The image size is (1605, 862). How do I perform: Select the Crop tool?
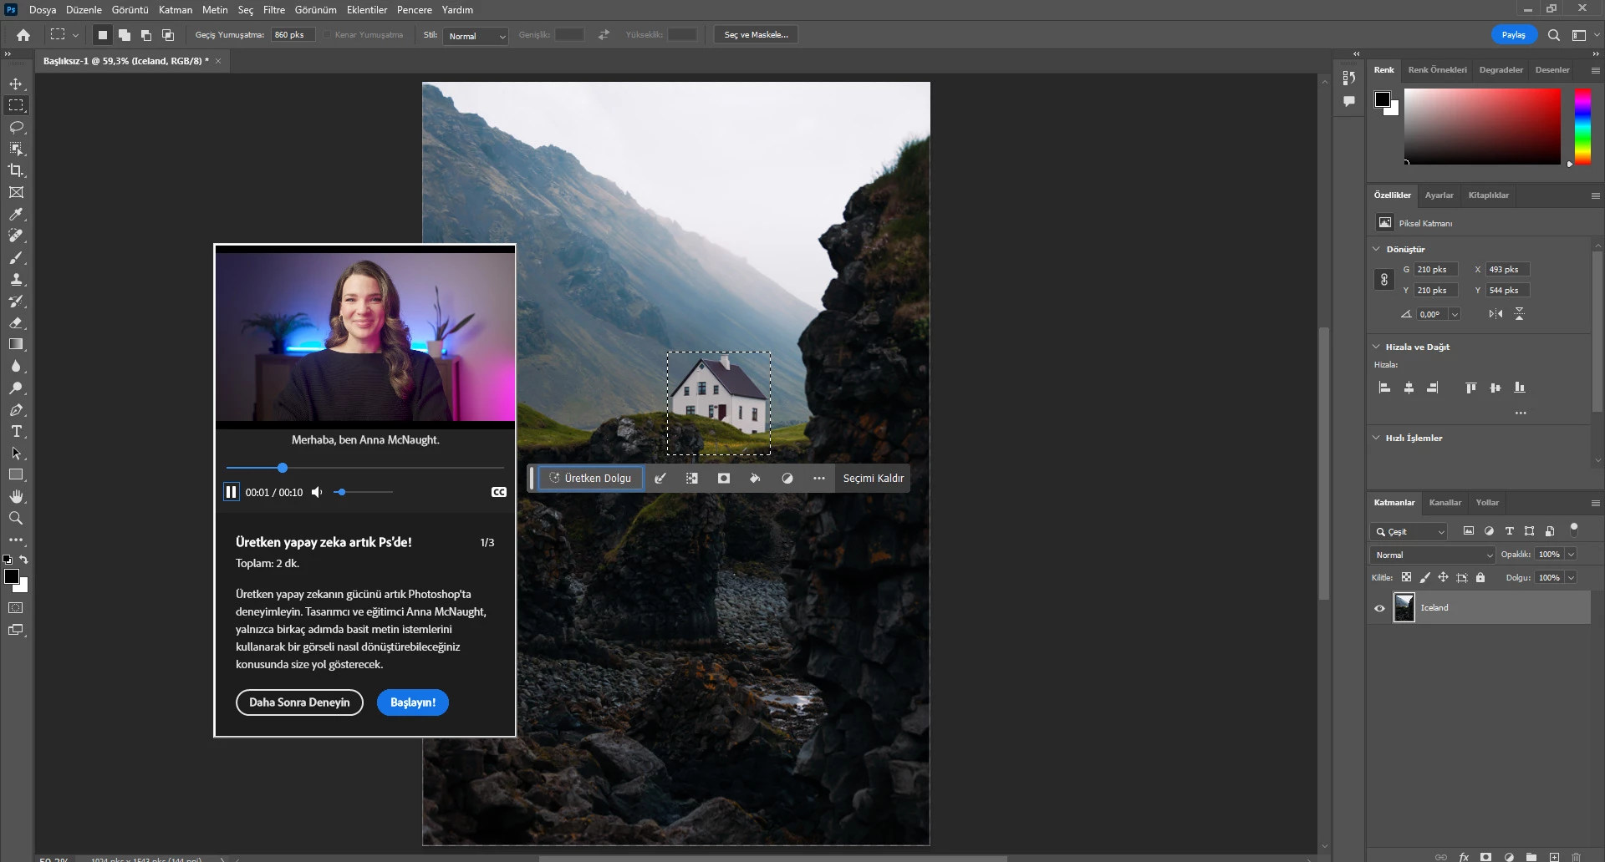click(16, 170)
